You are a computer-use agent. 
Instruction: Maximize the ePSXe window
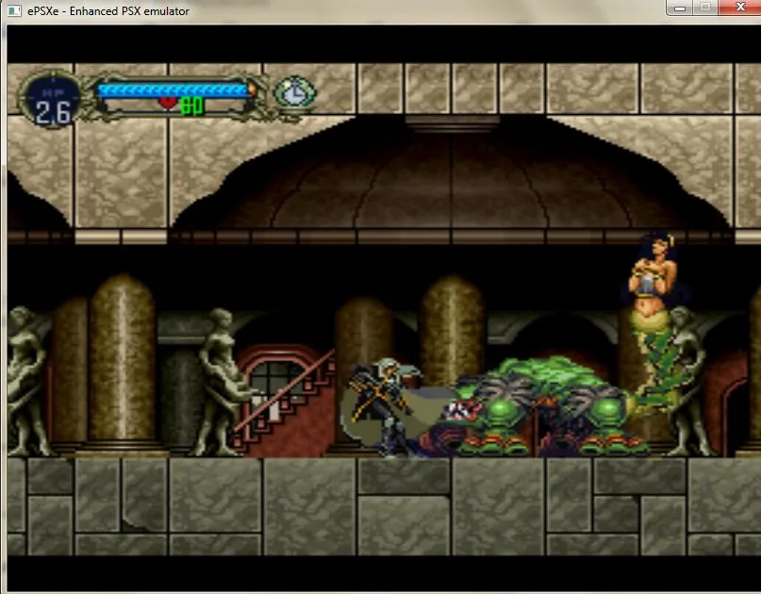coord(705,8)
